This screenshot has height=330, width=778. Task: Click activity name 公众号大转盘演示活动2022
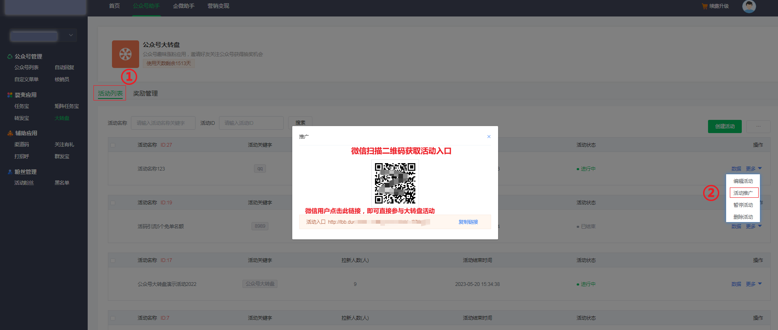[x=167, y=284]
